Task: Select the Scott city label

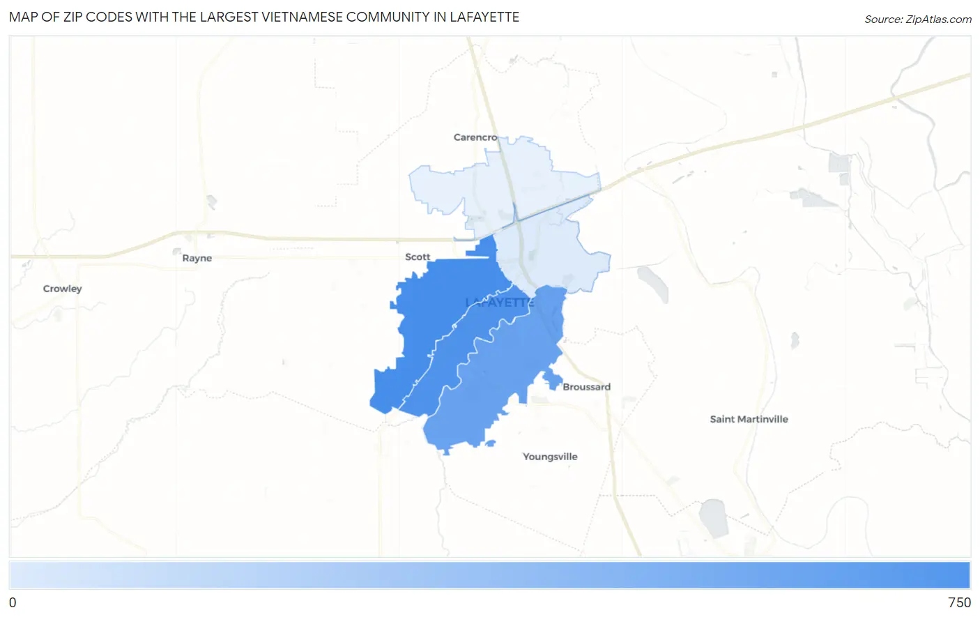Action: click(418, 257)
